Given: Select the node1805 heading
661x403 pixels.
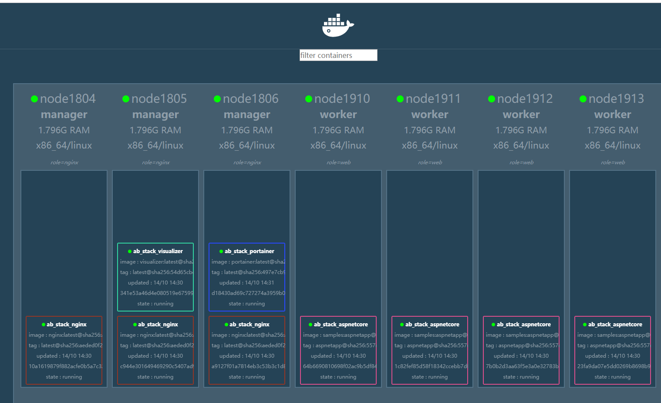Looking at the screenshot, I should click(x=159, y=99).
